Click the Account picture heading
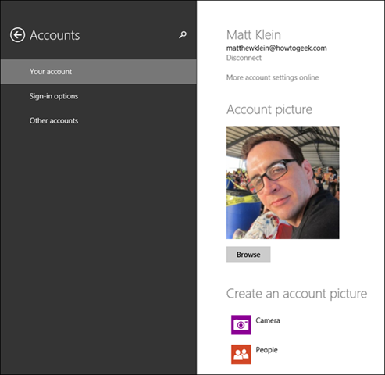385x375 pixels. pyautogui.click(x=269, y=109)
